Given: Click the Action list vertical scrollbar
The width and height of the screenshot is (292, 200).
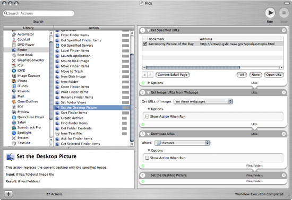Looking at the screenshot, I should pyautogui.click(x=132, y=98).
